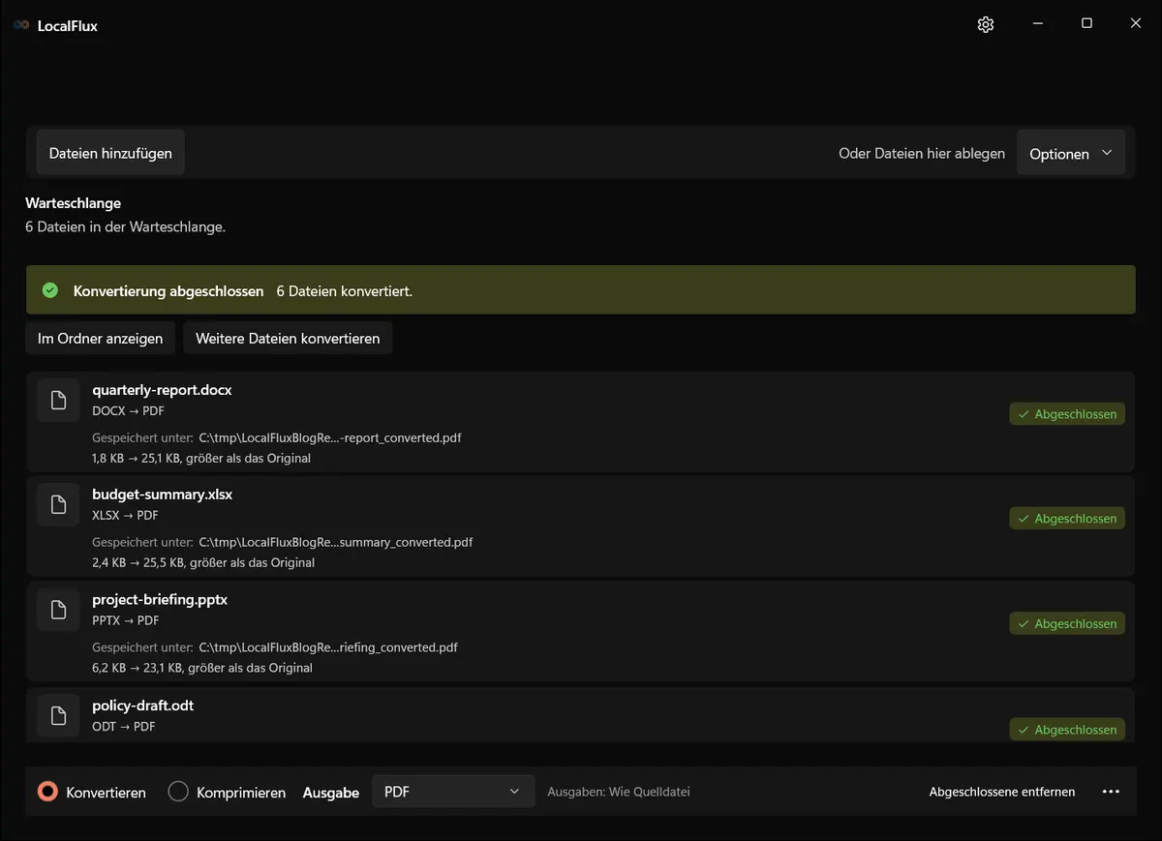Click the project-briefing.pptx file name
Viewport: 1162px width, 841px height.
point(160,600)
